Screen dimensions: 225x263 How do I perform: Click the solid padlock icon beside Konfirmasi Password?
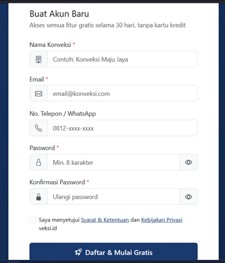click(x=38, y=197)
